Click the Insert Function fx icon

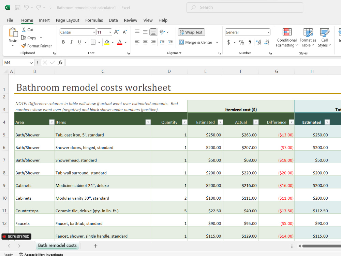(x=60, y=63)
